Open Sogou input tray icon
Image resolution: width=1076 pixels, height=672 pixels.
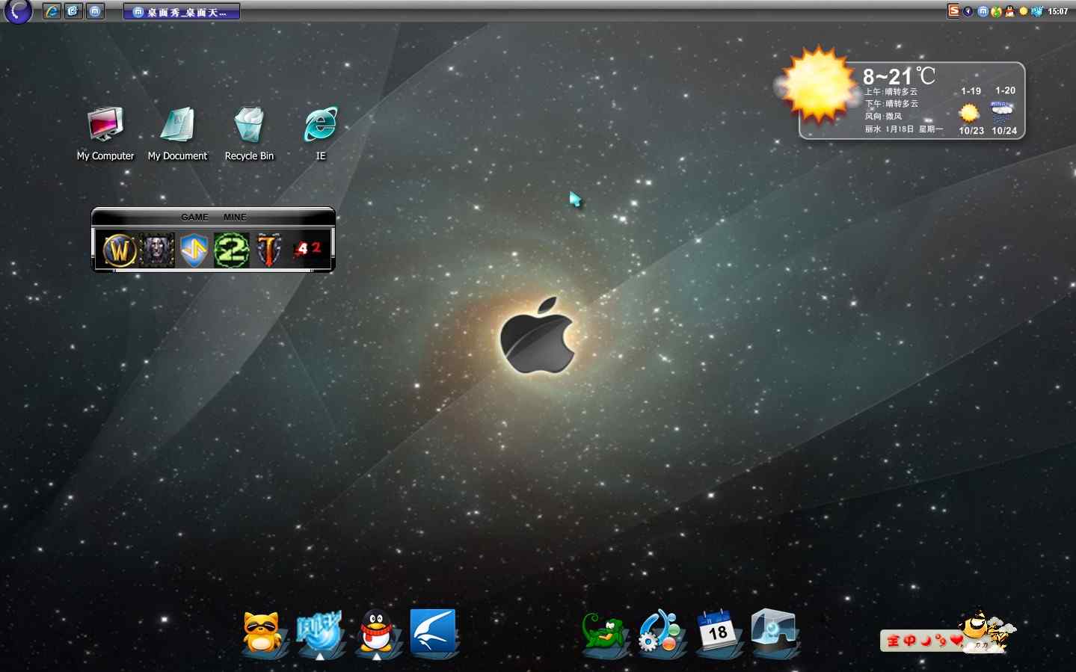point(953,10)
